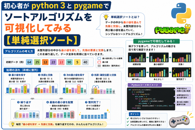Image resolution: width=195 pixels, height=130 pixels.
Task: Click the bar diagram under step ❹ 先頭（確定位置）と交換
Action: 103,90
